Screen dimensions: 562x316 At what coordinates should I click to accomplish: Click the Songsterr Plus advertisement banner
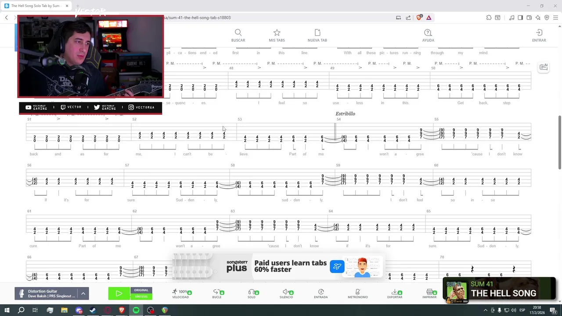click(x=277, y=266)
